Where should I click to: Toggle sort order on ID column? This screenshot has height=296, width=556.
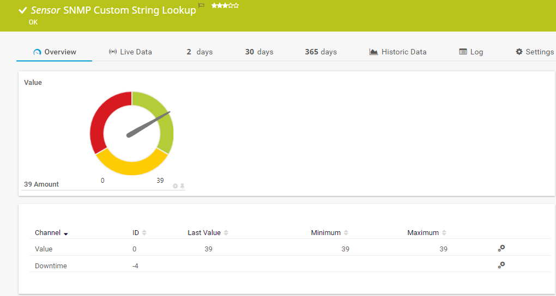144,233
